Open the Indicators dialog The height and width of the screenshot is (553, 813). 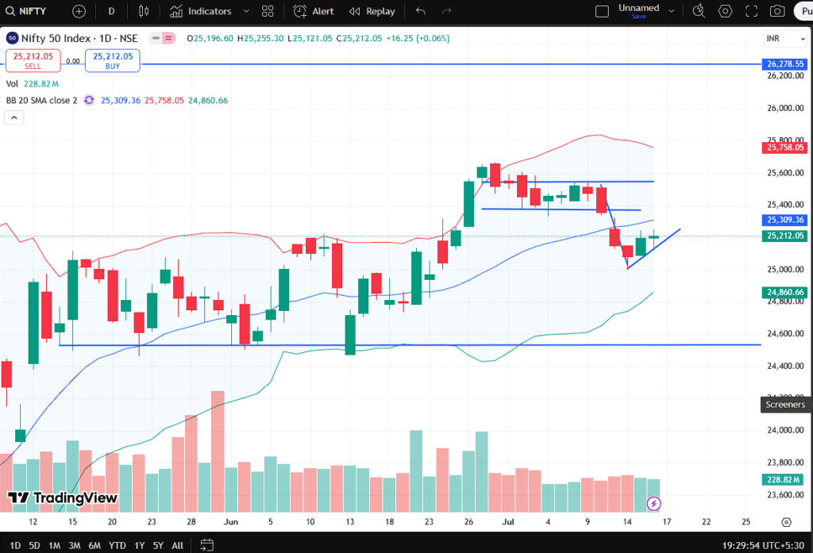(201, 11)
